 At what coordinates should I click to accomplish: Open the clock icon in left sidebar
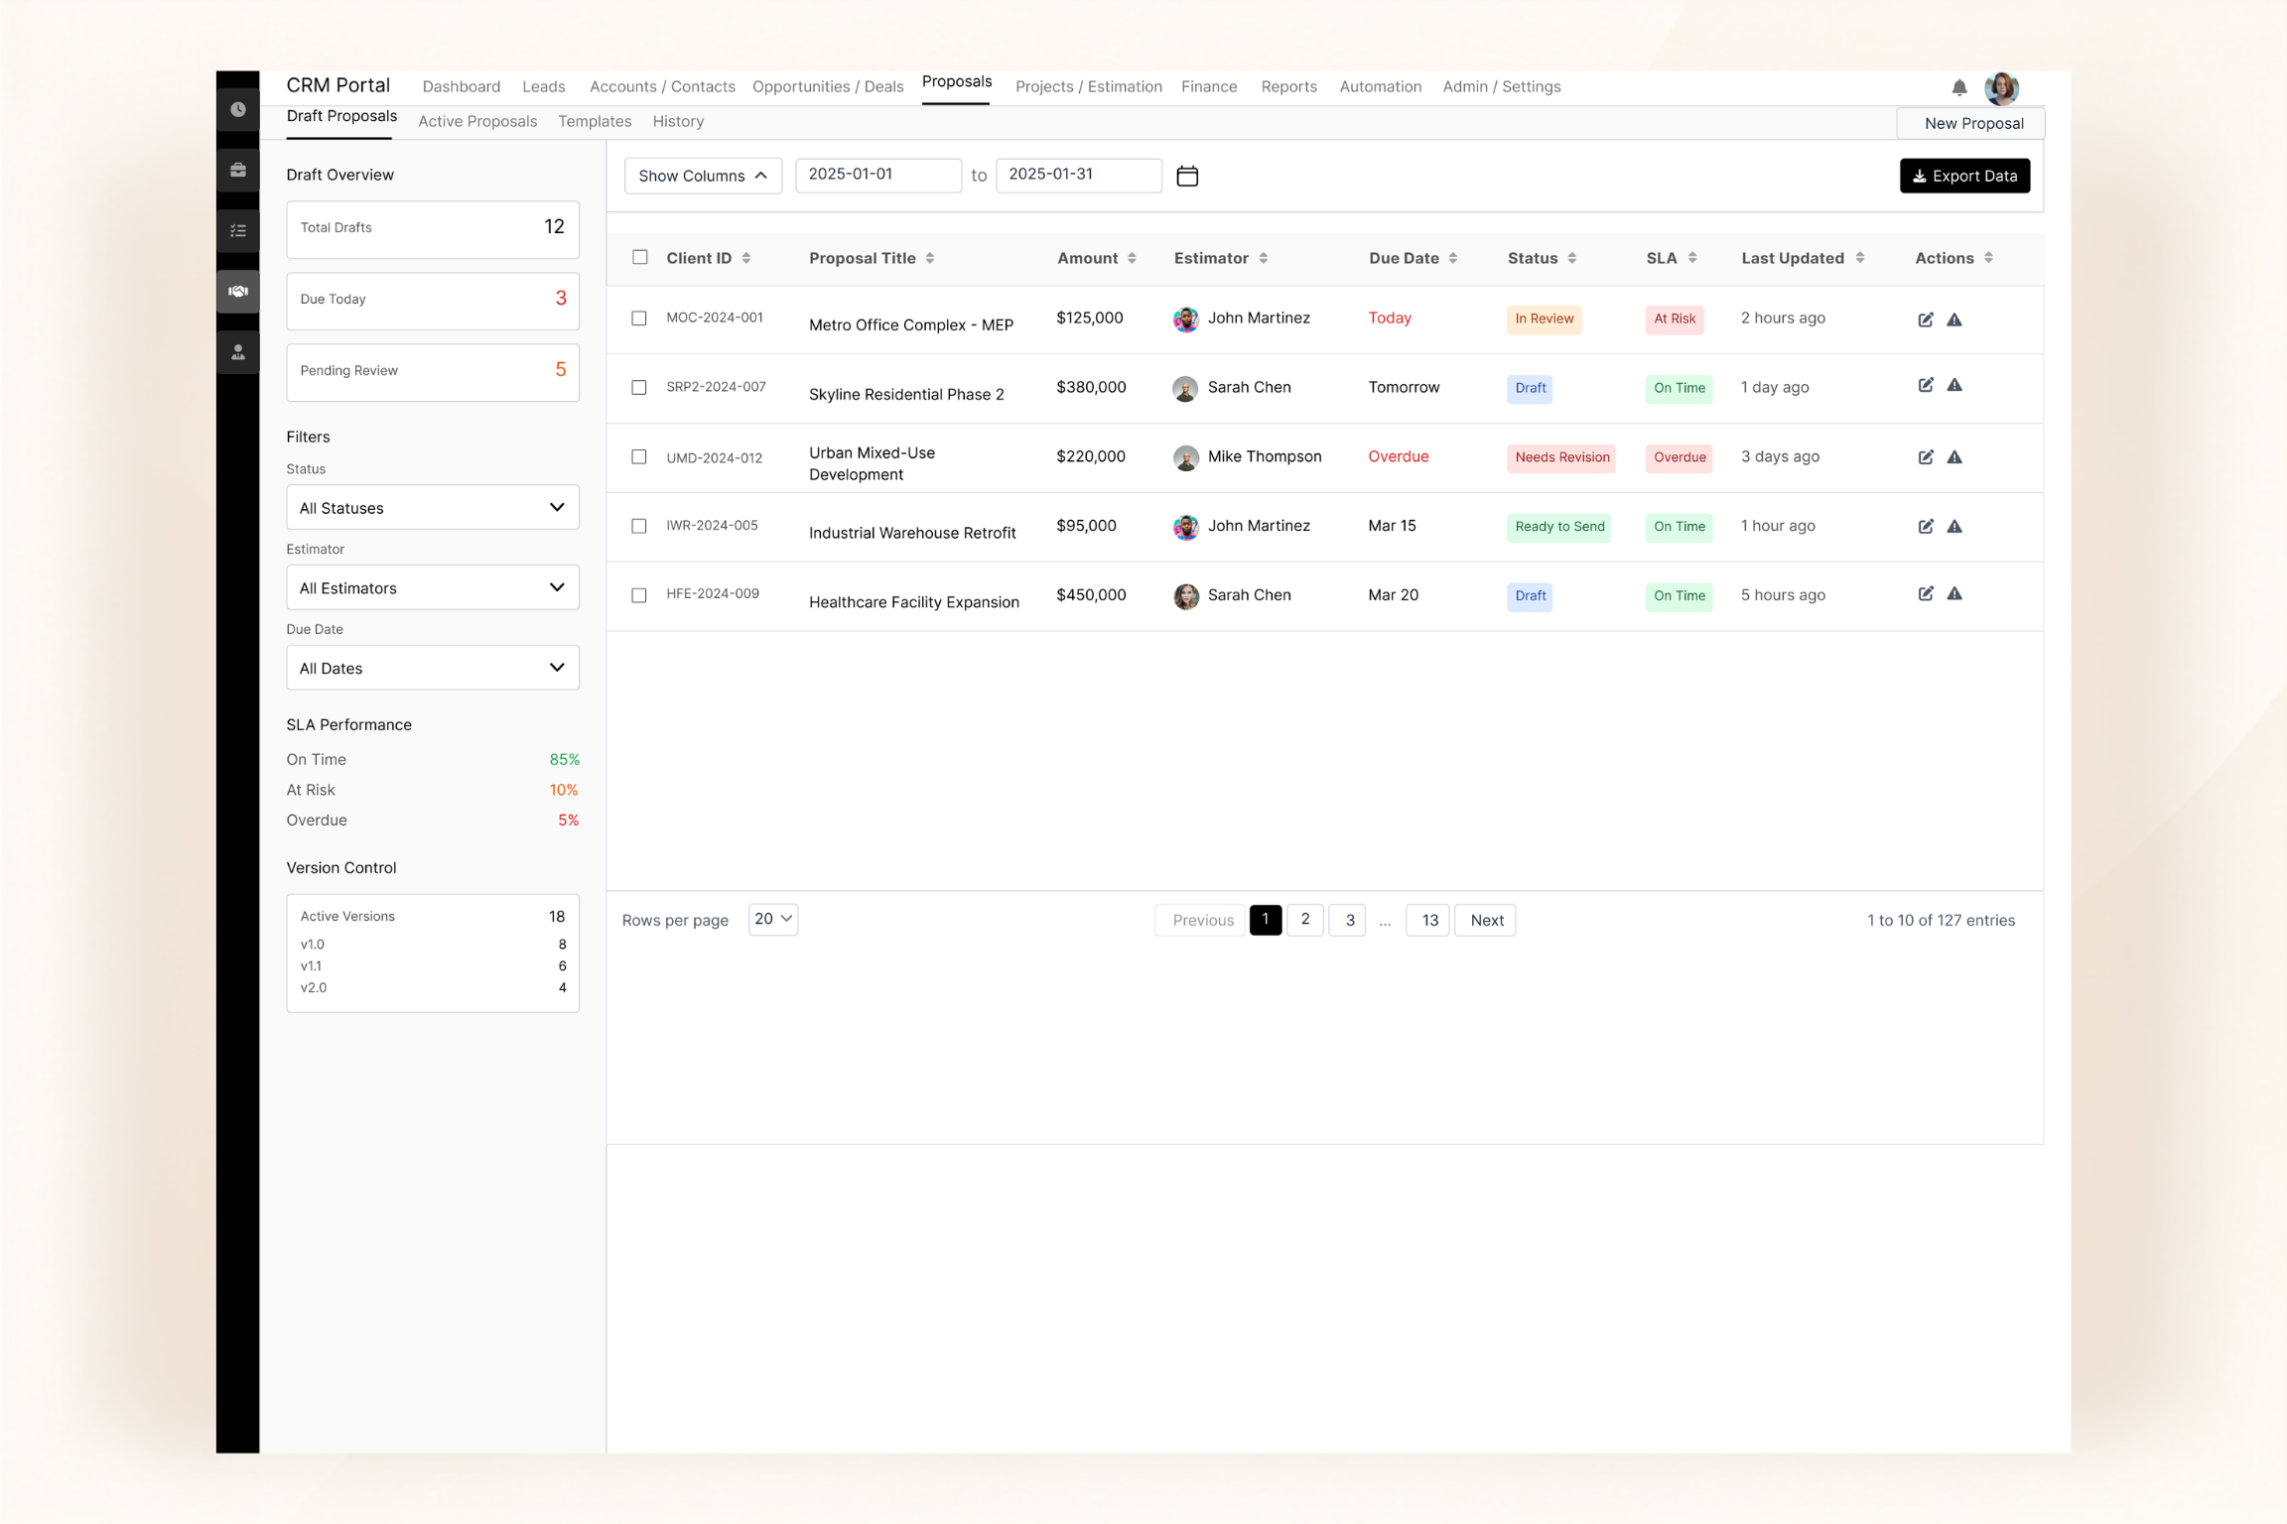(238, 109)
